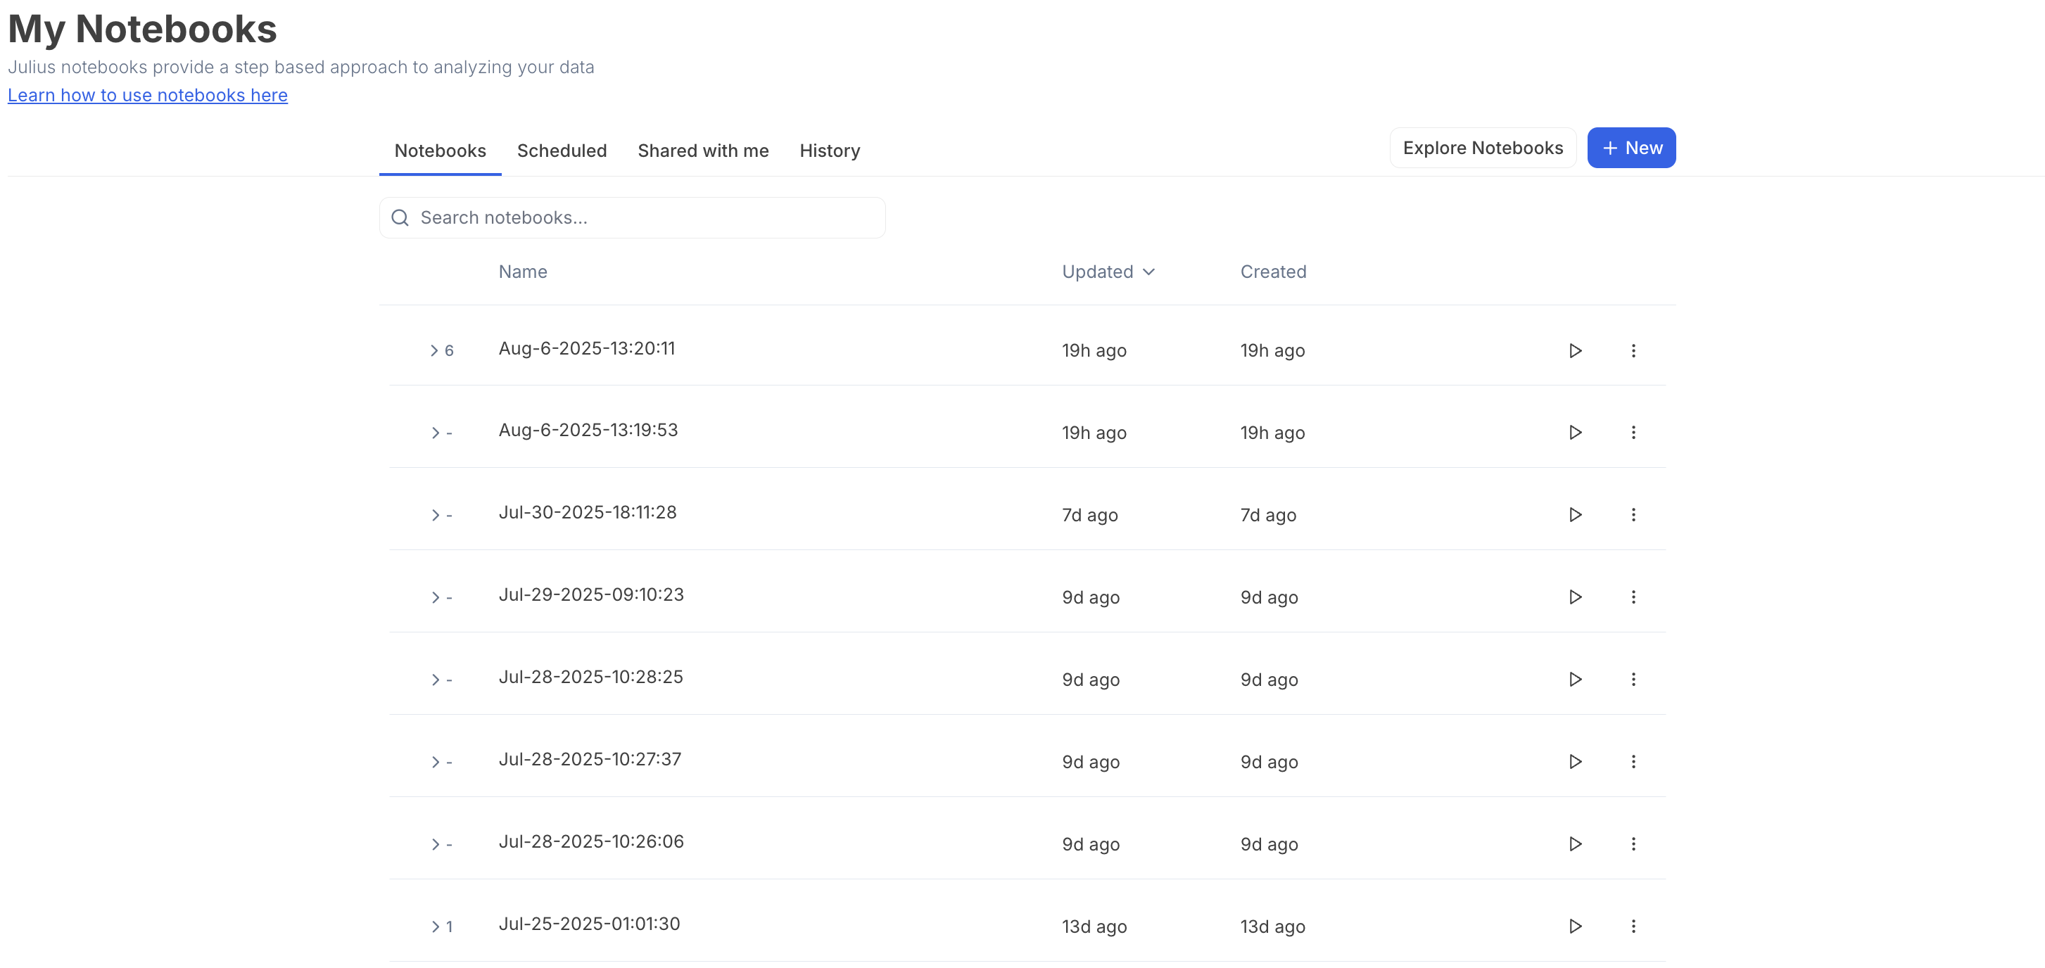Image resolution: width=2045 pixels, height=968 pixels.
Task: Expand the Aug-6-2025-13:20:11 notebook row
Action: click(x=434, y=351)
